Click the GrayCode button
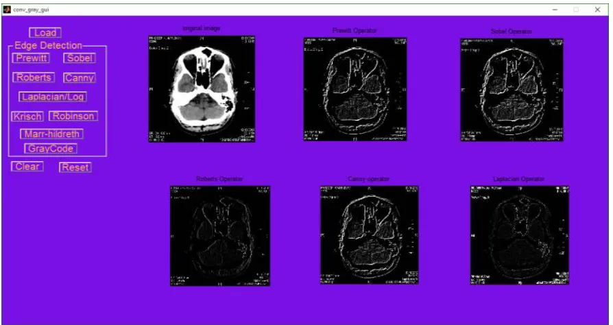 point(51,148)
